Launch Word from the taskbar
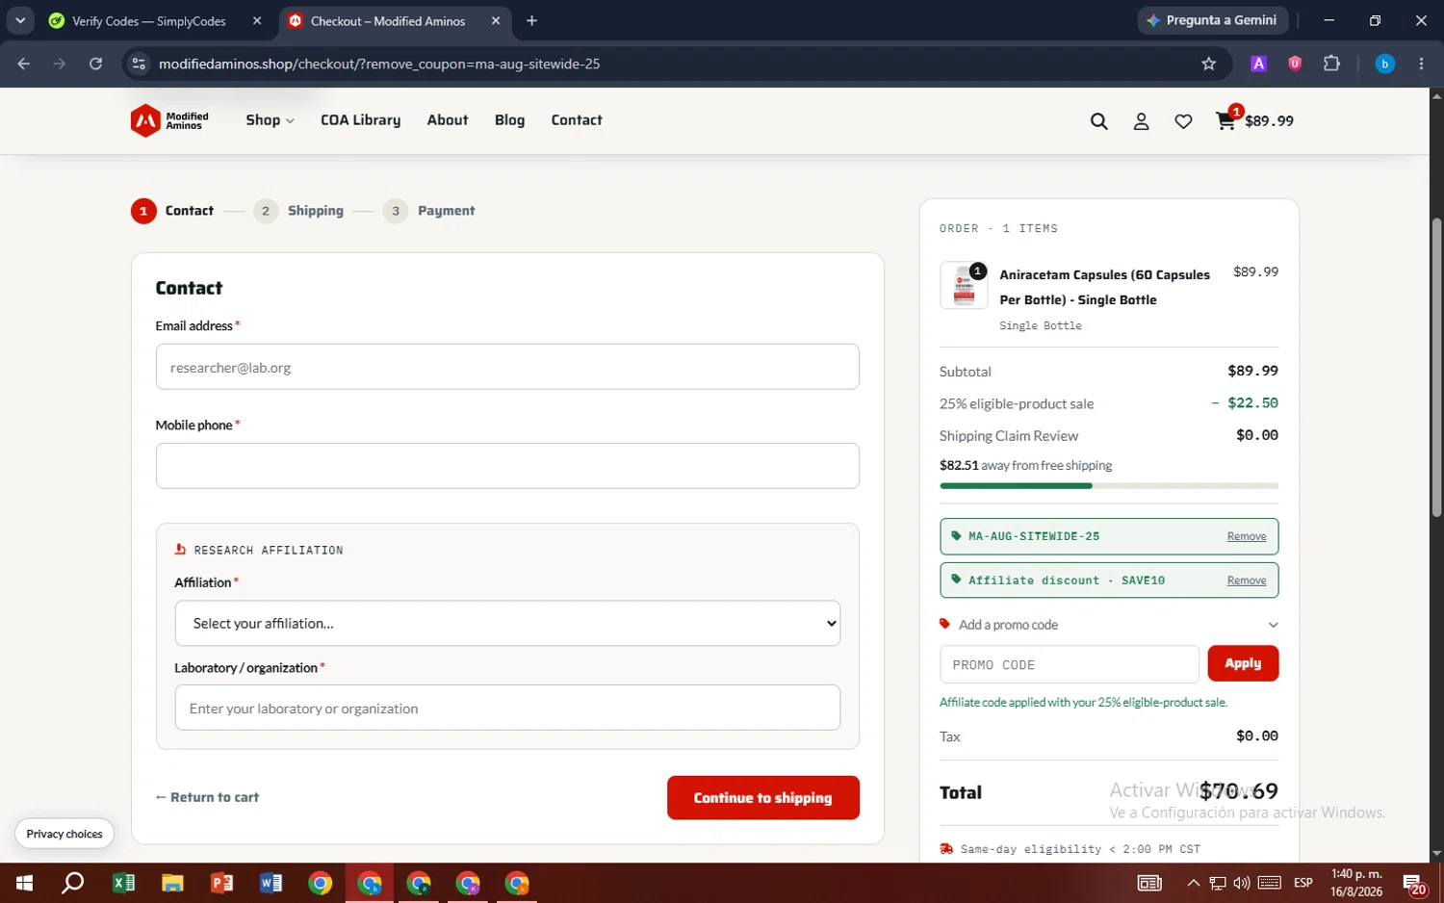 click(x=271, y=883)
